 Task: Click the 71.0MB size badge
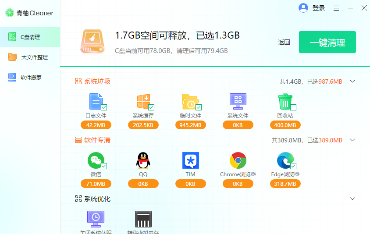[x=96, y=184]
